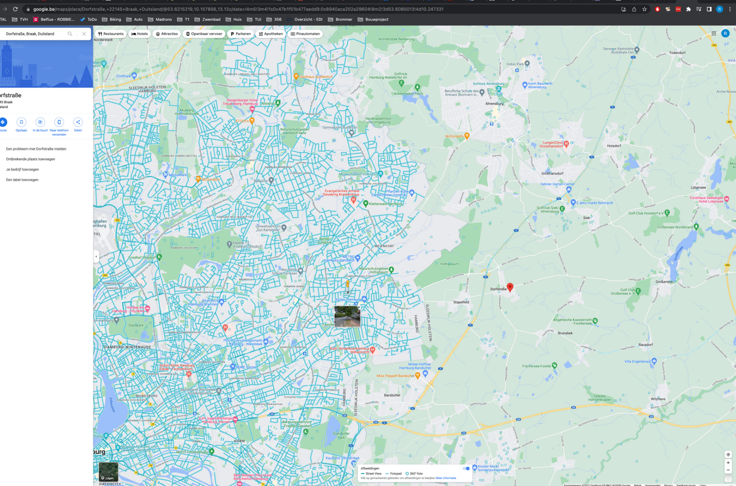Image resolution: width=736 pixels, height=486 pixels.
Task: Clear the search with the X icon
Action: [x=84, y=34]
